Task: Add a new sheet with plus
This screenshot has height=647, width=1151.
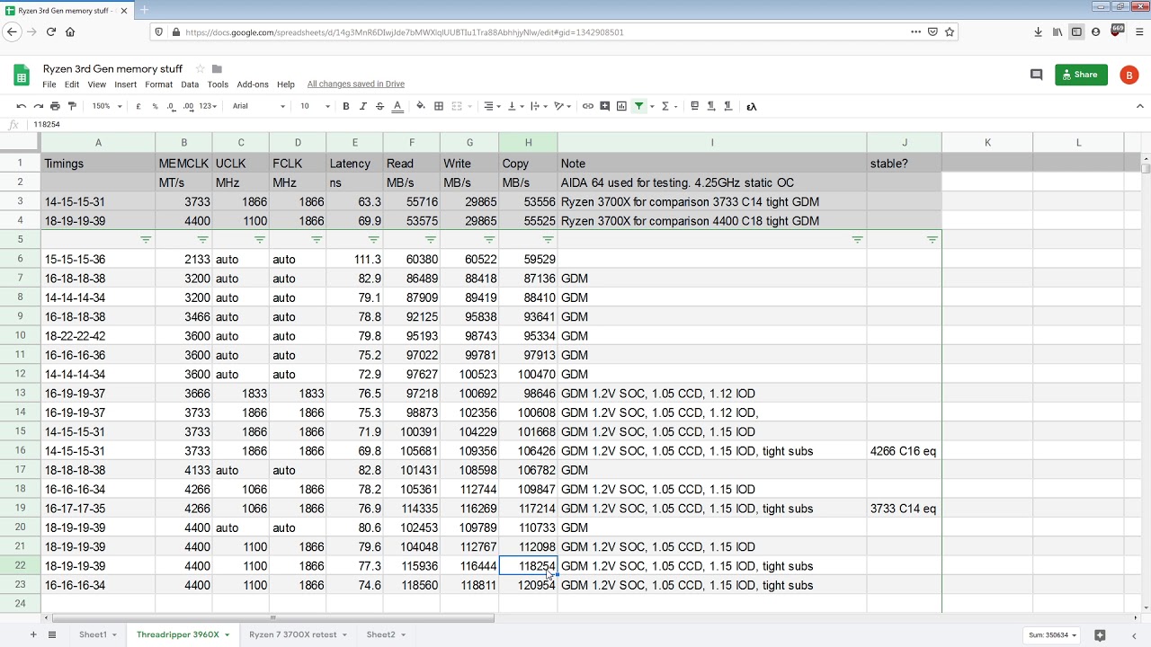Action: pyautogui.click(x=33, y=634)
